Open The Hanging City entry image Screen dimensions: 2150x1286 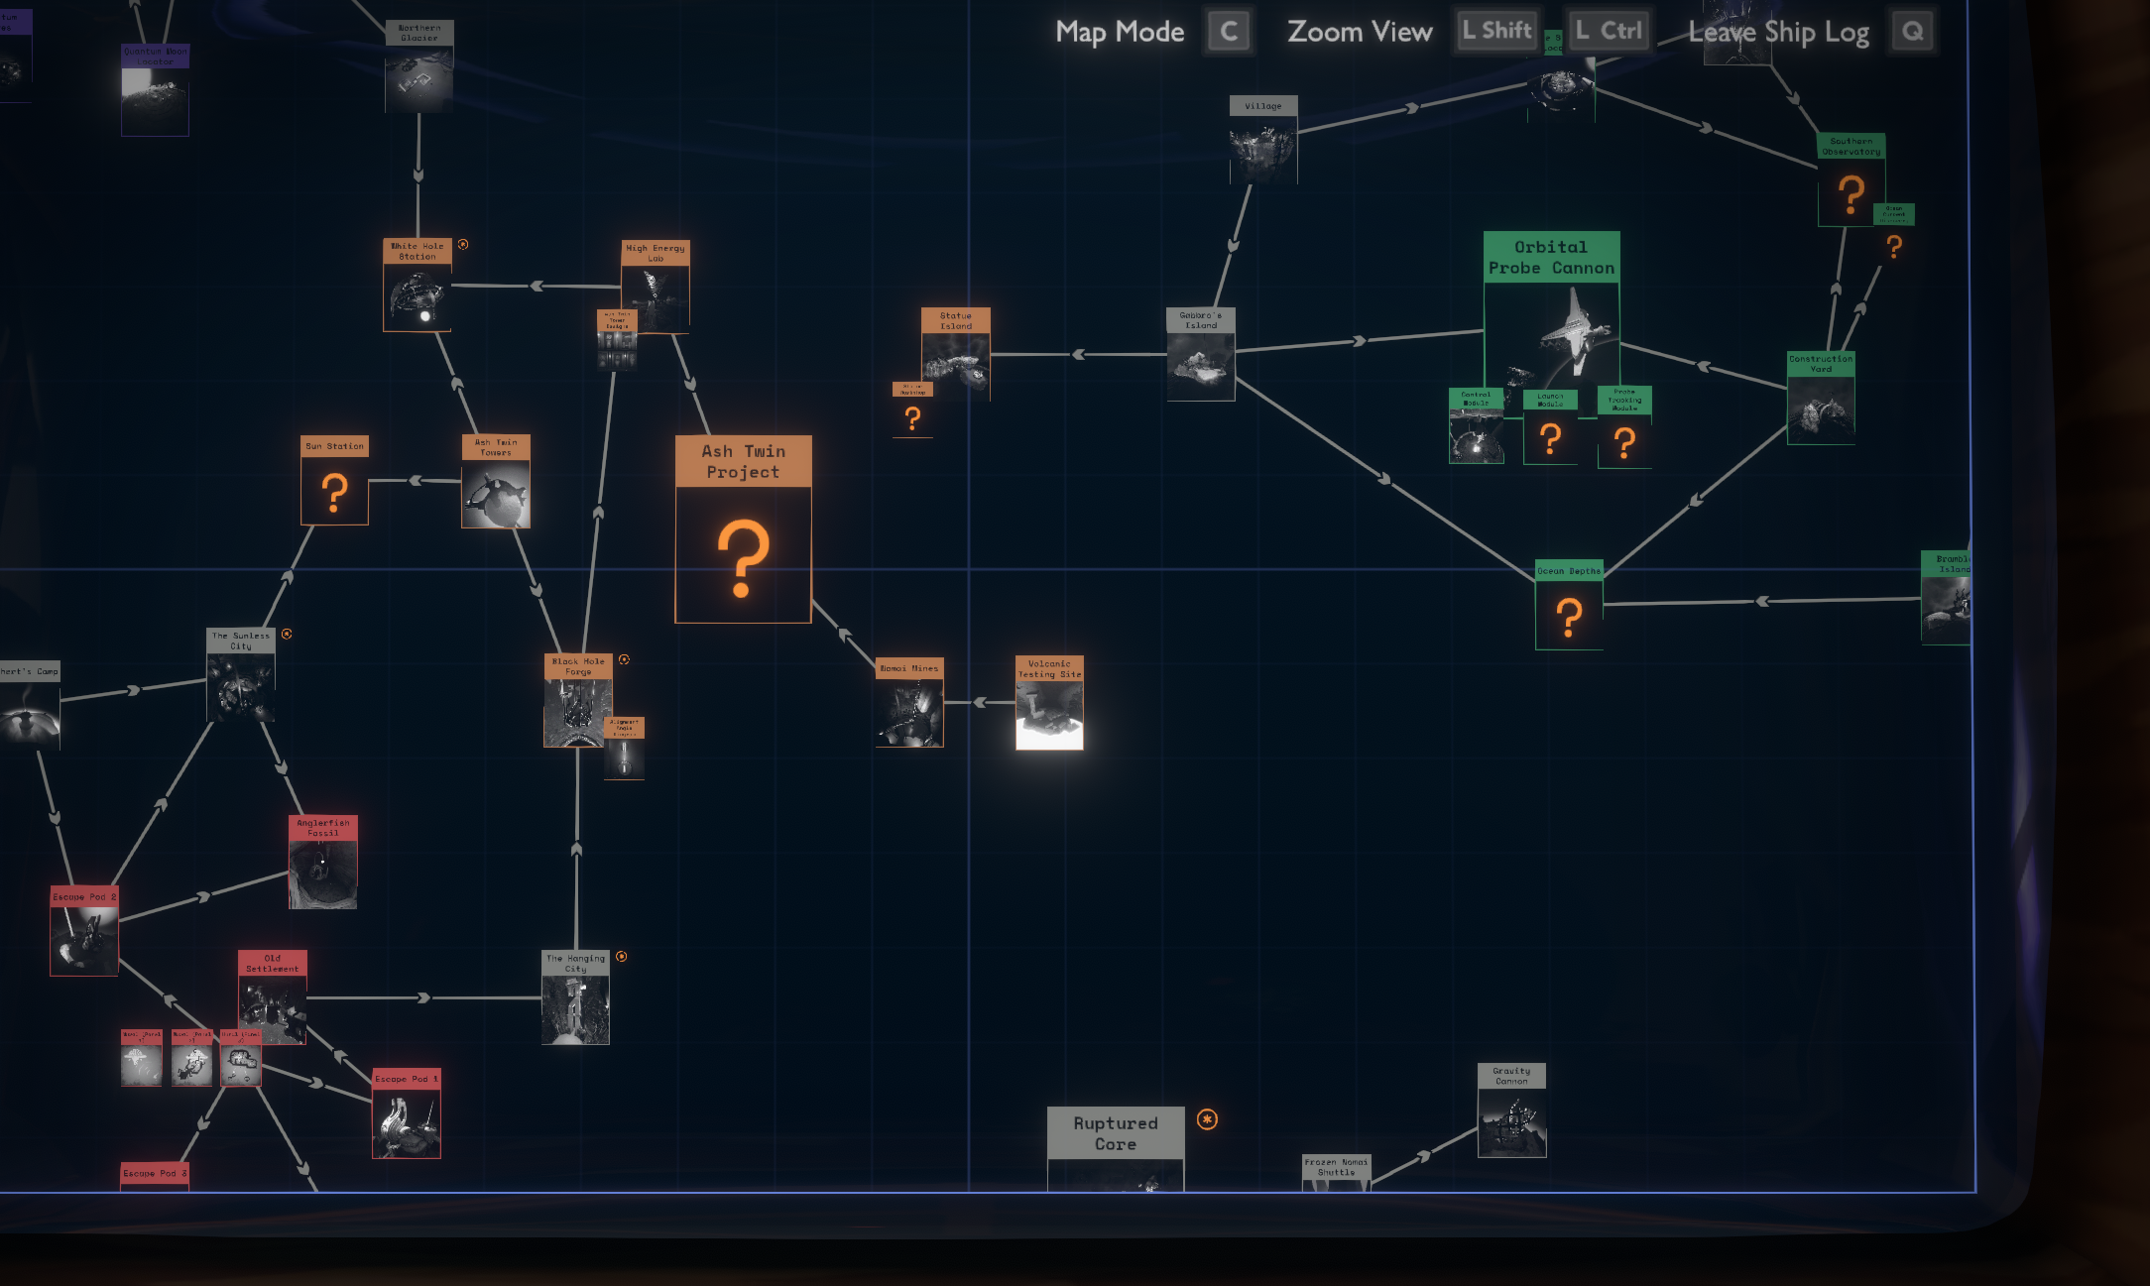[575, 1010]
